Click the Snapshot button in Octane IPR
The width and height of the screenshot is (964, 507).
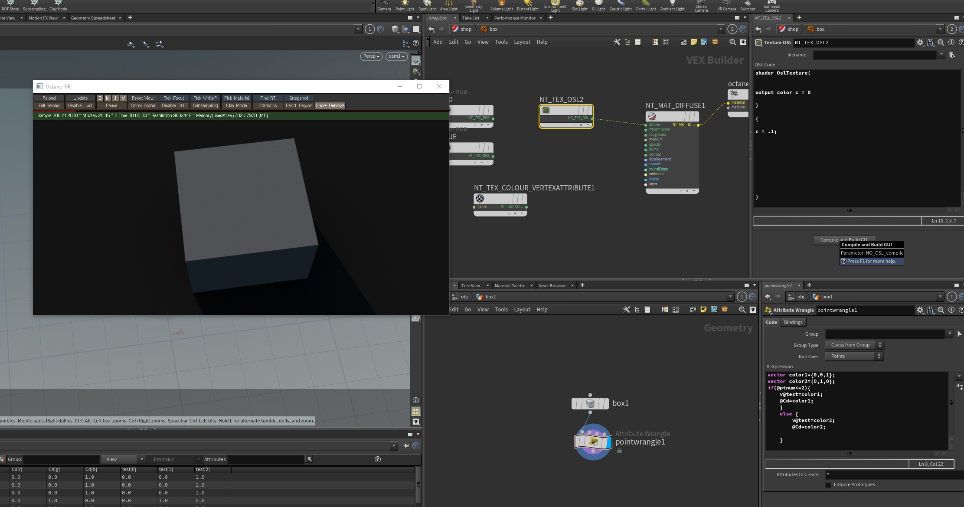coord(299,98)
